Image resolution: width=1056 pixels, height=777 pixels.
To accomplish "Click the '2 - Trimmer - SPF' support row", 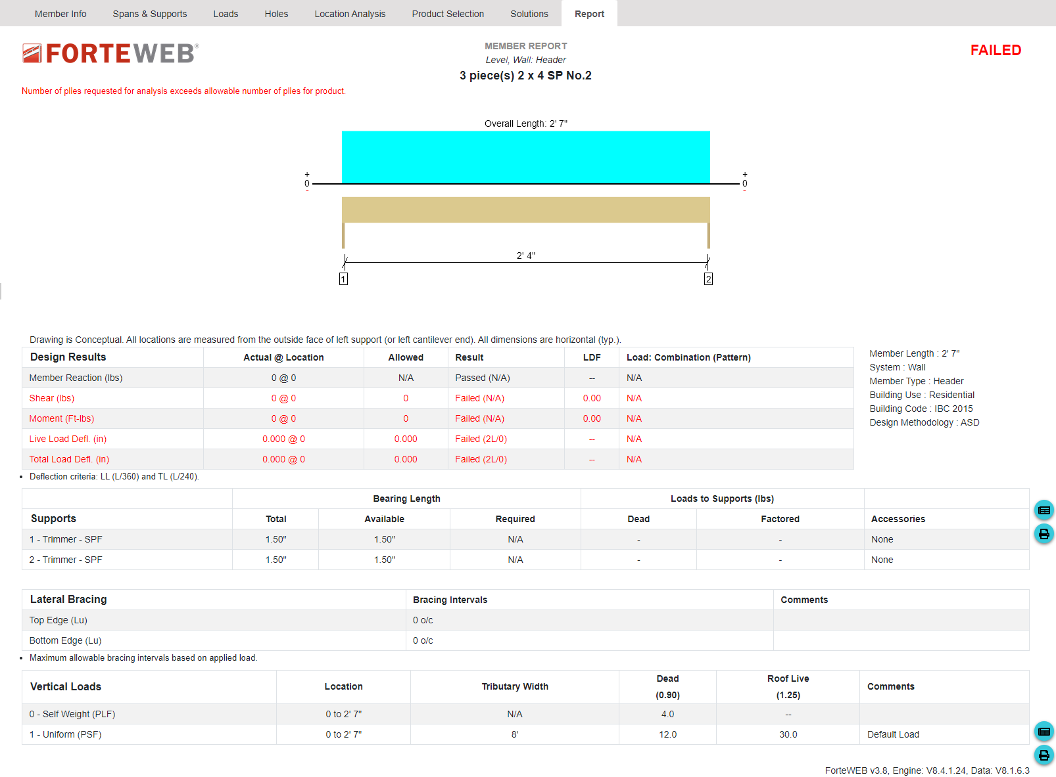I will (525, 560).
